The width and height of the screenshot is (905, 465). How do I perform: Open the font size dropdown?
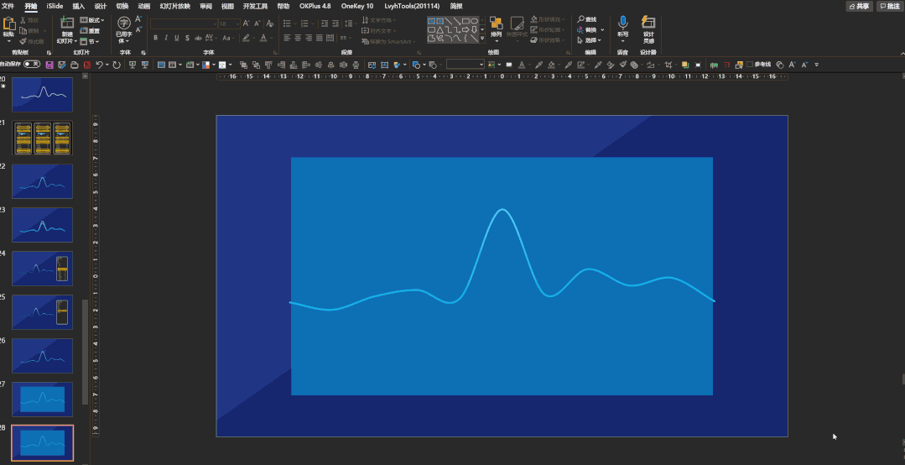pos(237,24)
